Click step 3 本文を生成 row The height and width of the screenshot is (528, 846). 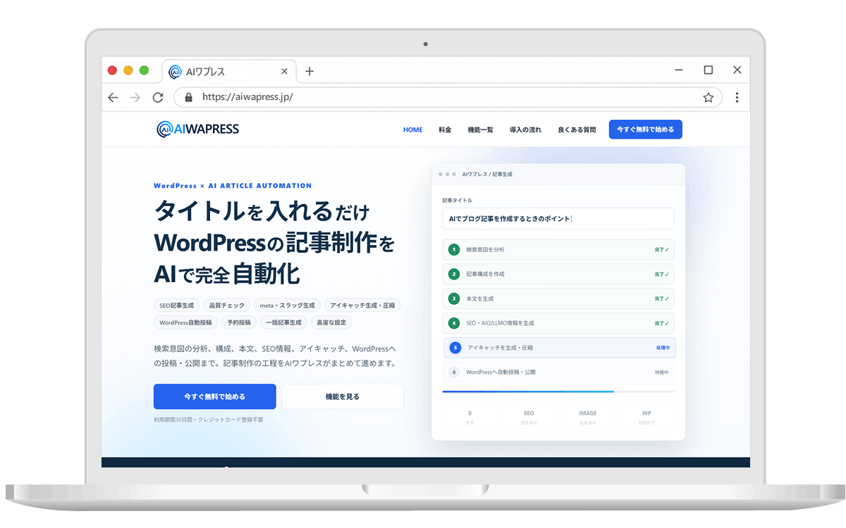click(x=558, y=298)
